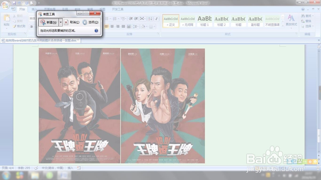Open the 开发工具 ribbon tab
Viewport: 321px width, 180px height.
(x=117, y=9)
